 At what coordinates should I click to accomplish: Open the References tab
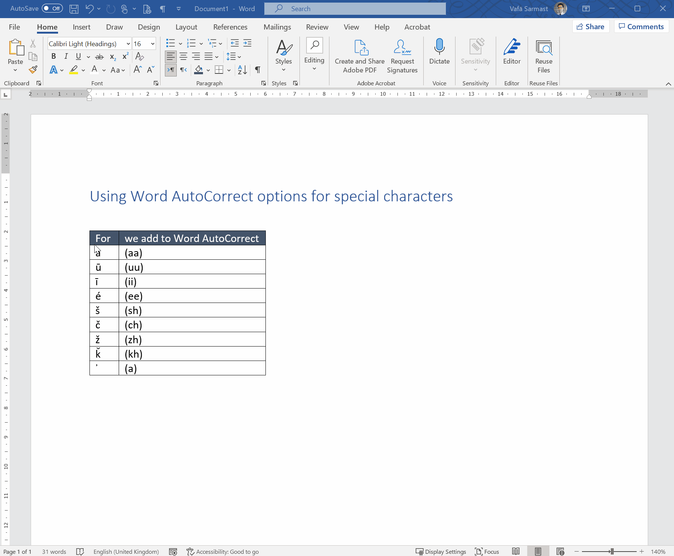(x=230, y=27)
